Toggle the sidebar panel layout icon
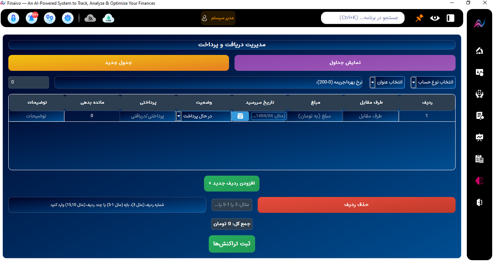Screen dimensions: 494x262 (x=451, y=18)
